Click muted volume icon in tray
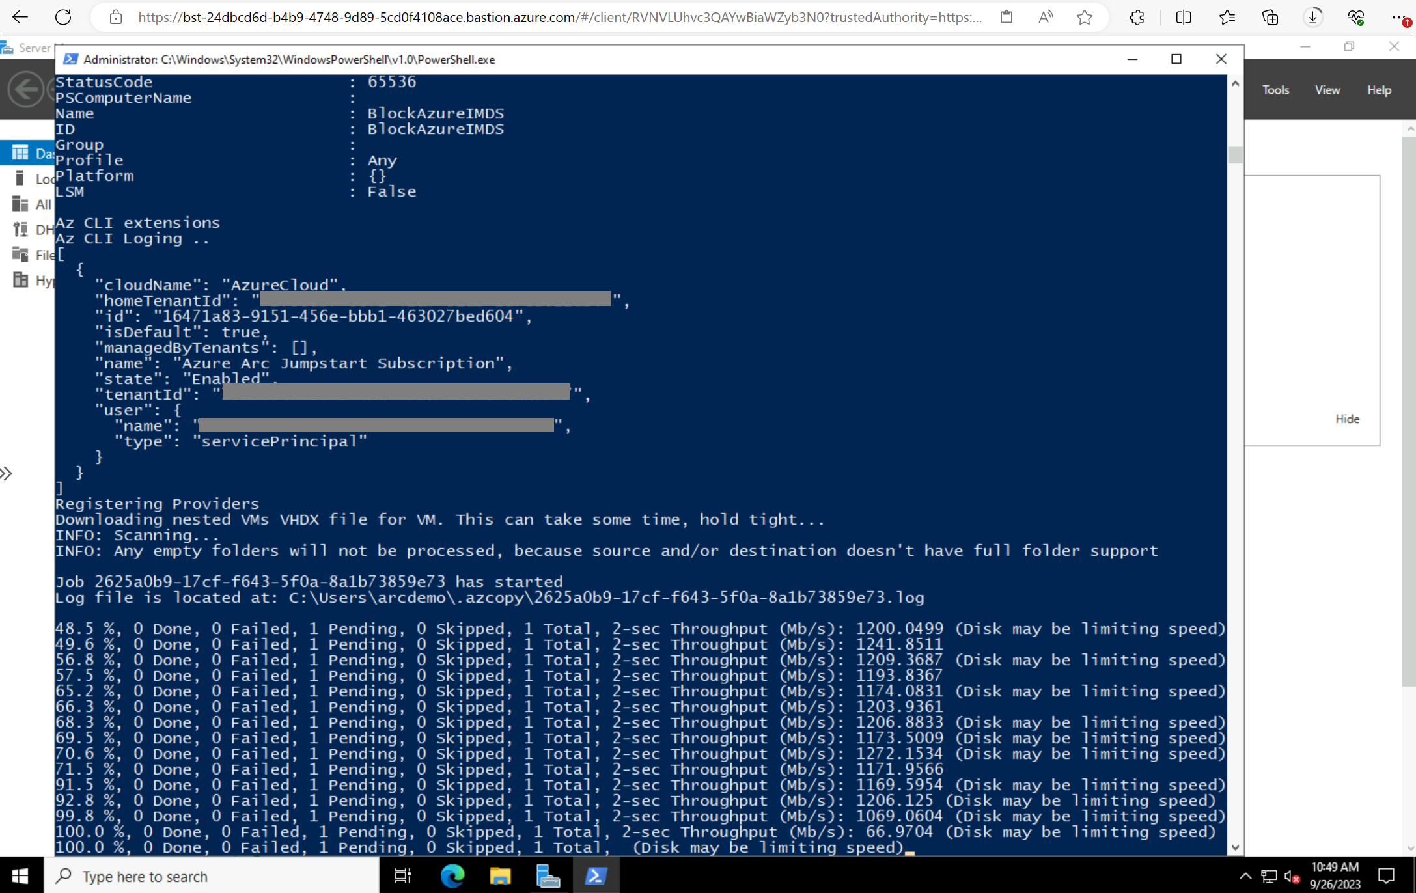The height and width of the screenshot is (893, 1416). [1292, 876]
